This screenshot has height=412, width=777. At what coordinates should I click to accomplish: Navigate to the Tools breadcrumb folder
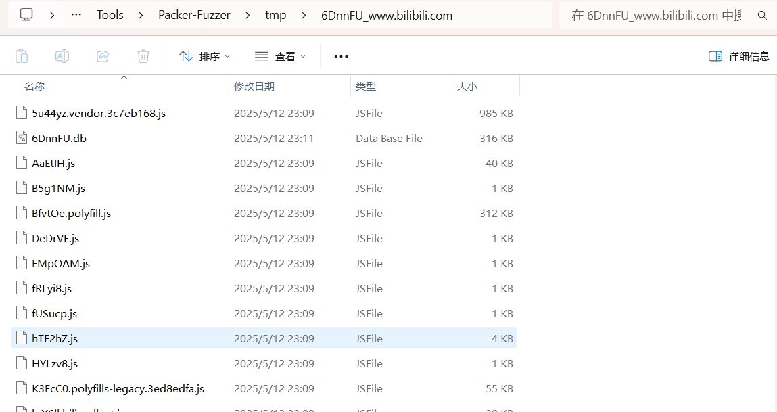[x=110, y=16]
